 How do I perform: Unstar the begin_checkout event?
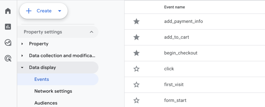click(136, 53)
